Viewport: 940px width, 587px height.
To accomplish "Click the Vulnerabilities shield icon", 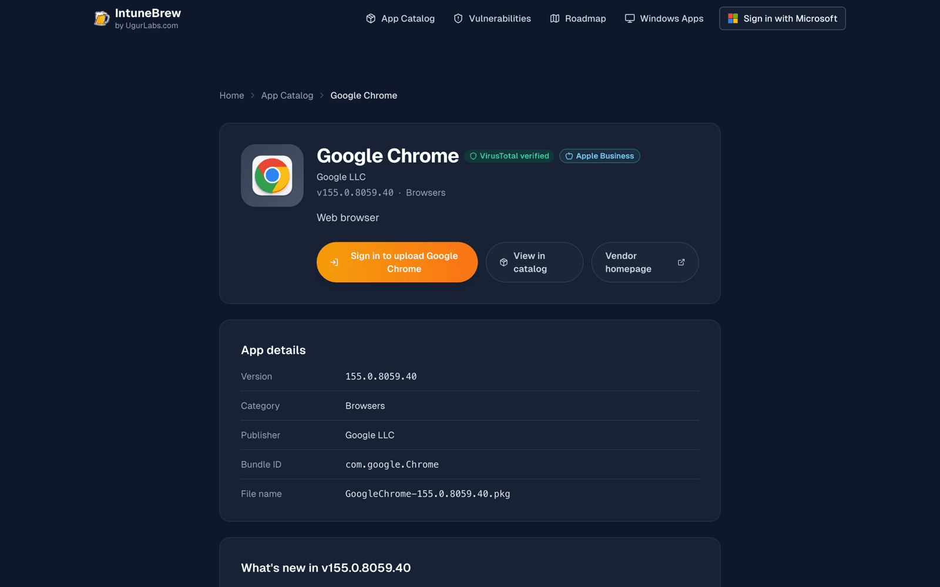I will (458, 19).
